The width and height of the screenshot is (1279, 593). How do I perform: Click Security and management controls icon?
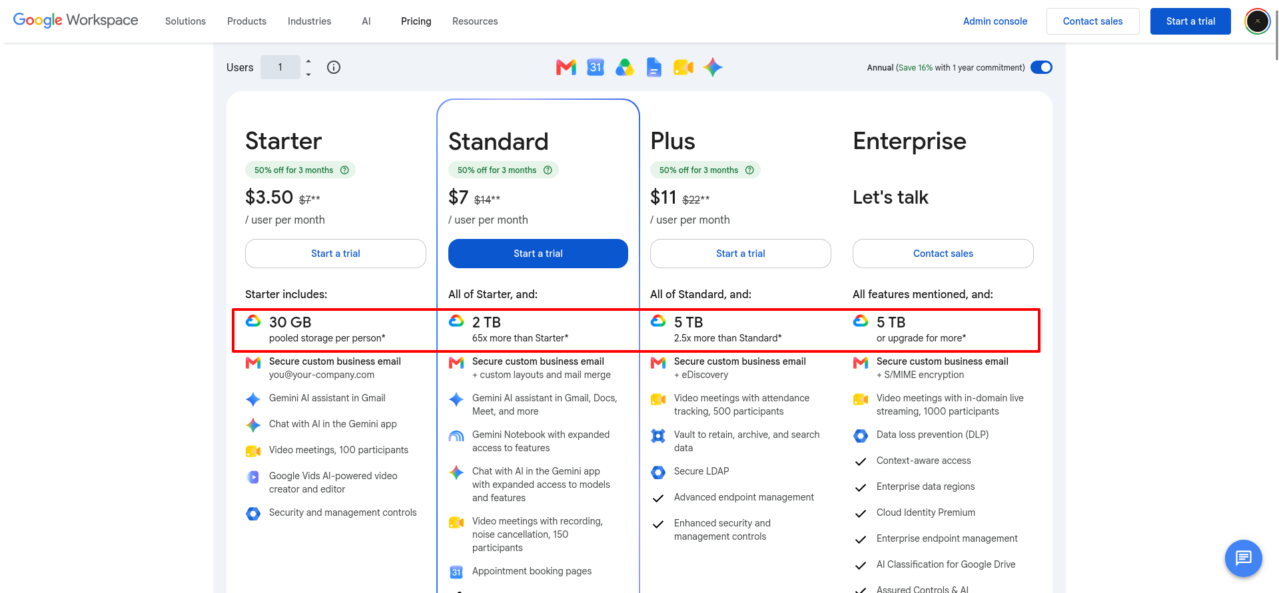click(253, 514)
